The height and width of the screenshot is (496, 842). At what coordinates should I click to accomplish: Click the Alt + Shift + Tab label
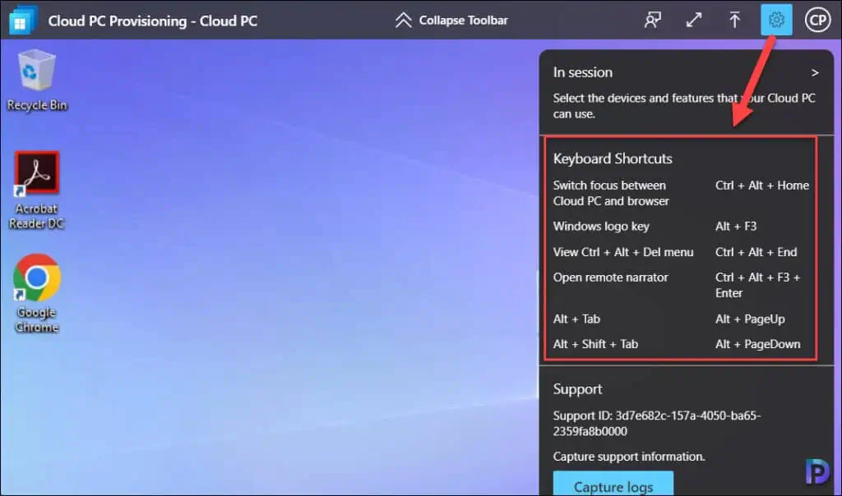[595, 344]
